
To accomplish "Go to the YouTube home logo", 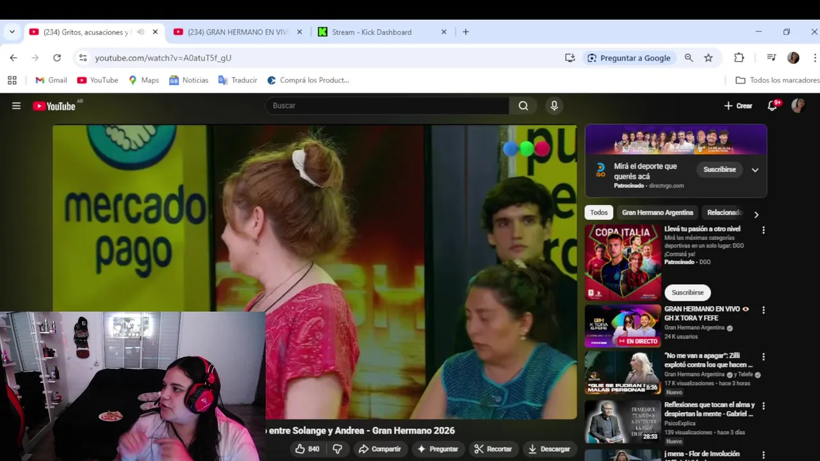I will coord(54,106).
